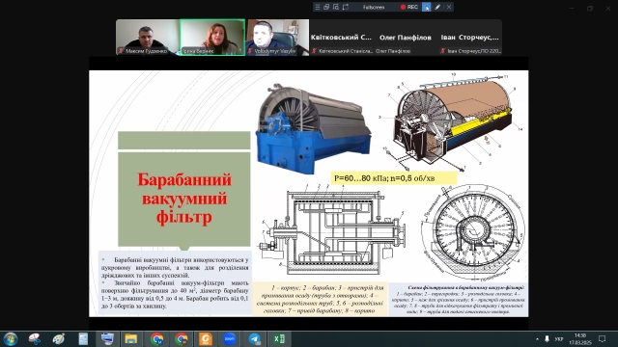Select the highlighted active speaker video tile
The height and width of the screenshot is (347, 618).
(x=212, y=38)
